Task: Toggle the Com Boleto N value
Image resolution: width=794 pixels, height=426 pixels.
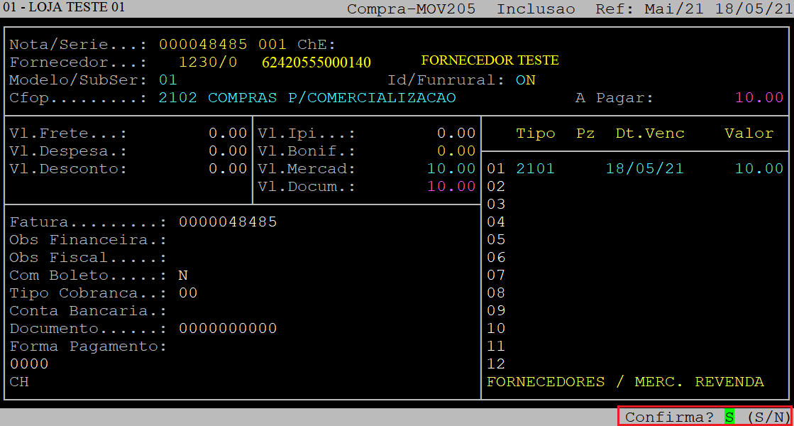Action: (183, 275)
